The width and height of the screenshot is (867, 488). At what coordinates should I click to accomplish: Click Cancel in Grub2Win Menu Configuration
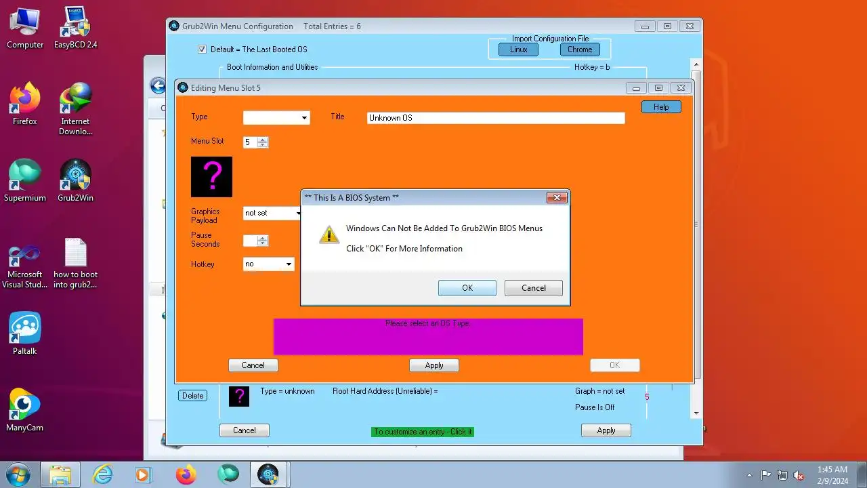(x=245, y=430)
